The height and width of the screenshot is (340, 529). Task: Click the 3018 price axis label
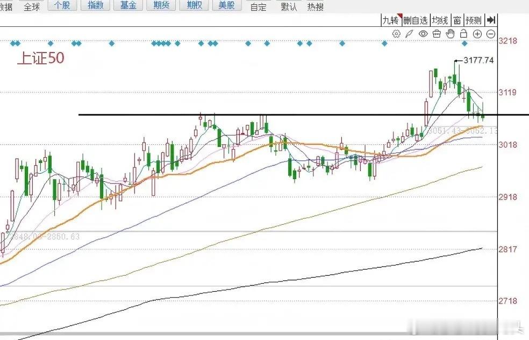click(507, 145)
